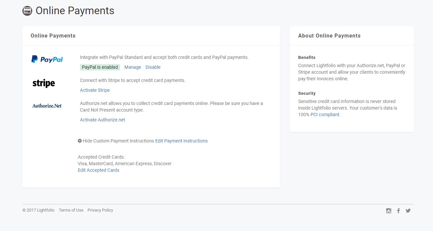Open Edit Accepted Cards

(x=98, y=170)
